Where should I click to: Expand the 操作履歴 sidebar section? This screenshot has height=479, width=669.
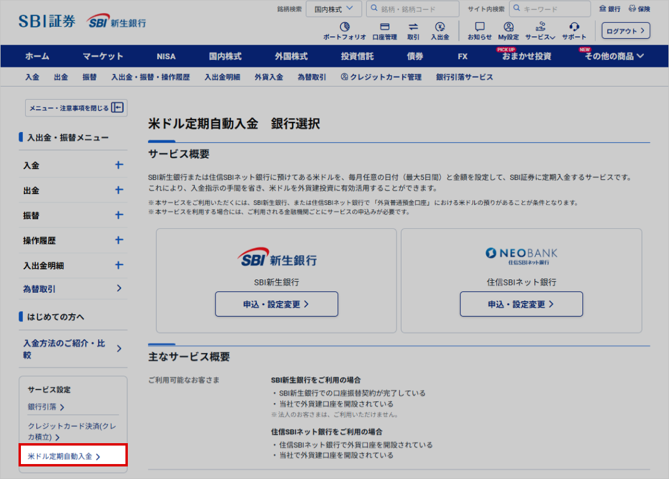click(119, 240)
